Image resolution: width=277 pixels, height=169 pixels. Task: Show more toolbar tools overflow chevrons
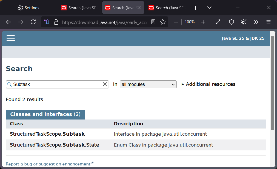[256, 22]
